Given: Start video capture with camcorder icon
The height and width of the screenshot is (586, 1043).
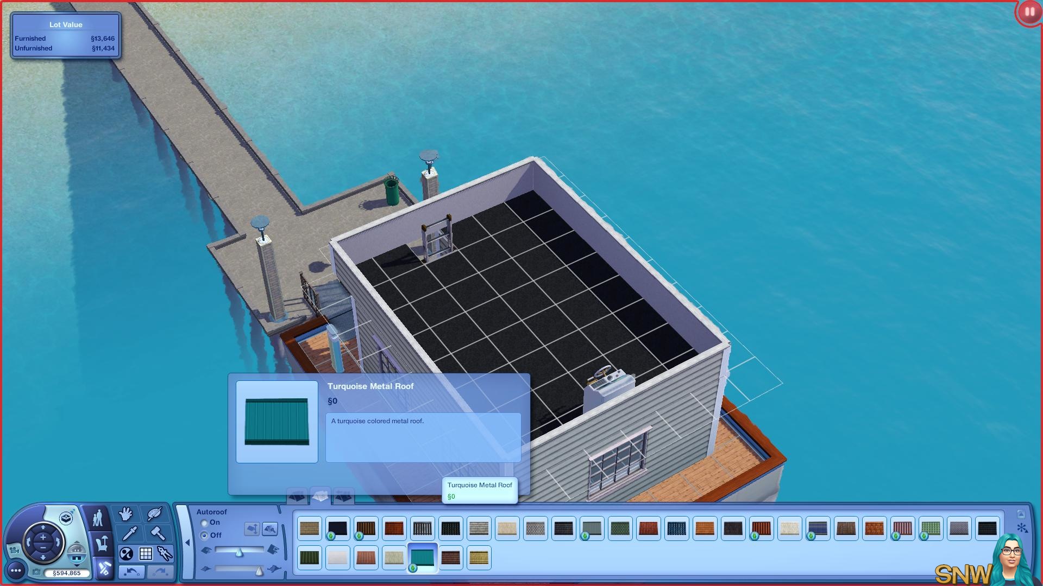Looking at the screenshot, I should [14, 551].
